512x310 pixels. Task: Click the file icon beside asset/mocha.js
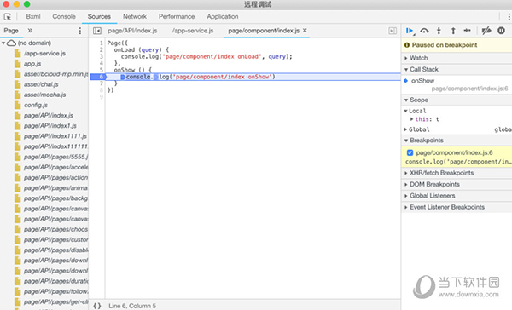coord(17,95)
